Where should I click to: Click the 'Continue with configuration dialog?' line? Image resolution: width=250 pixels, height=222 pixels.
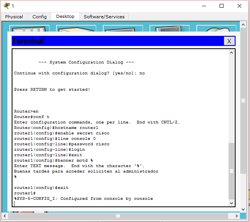coord(79,73)
